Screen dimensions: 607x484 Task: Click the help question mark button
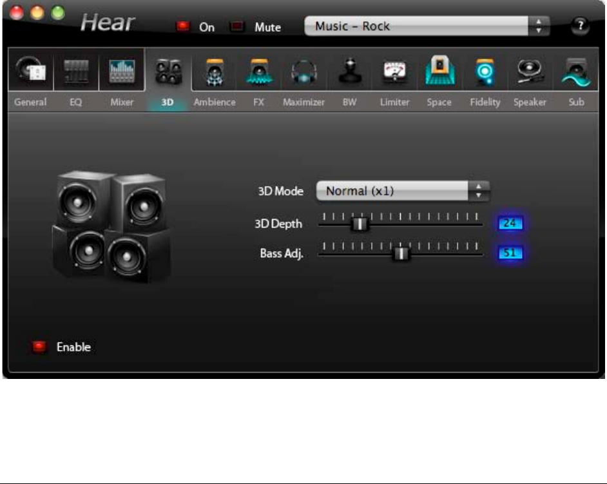pyautogui.click(x=580, y=26)
